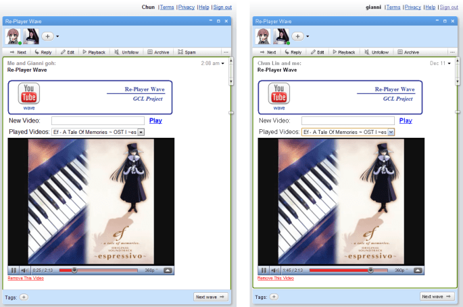Click video frame in Chun's player

pyautogui.click(x=91, y=202)
